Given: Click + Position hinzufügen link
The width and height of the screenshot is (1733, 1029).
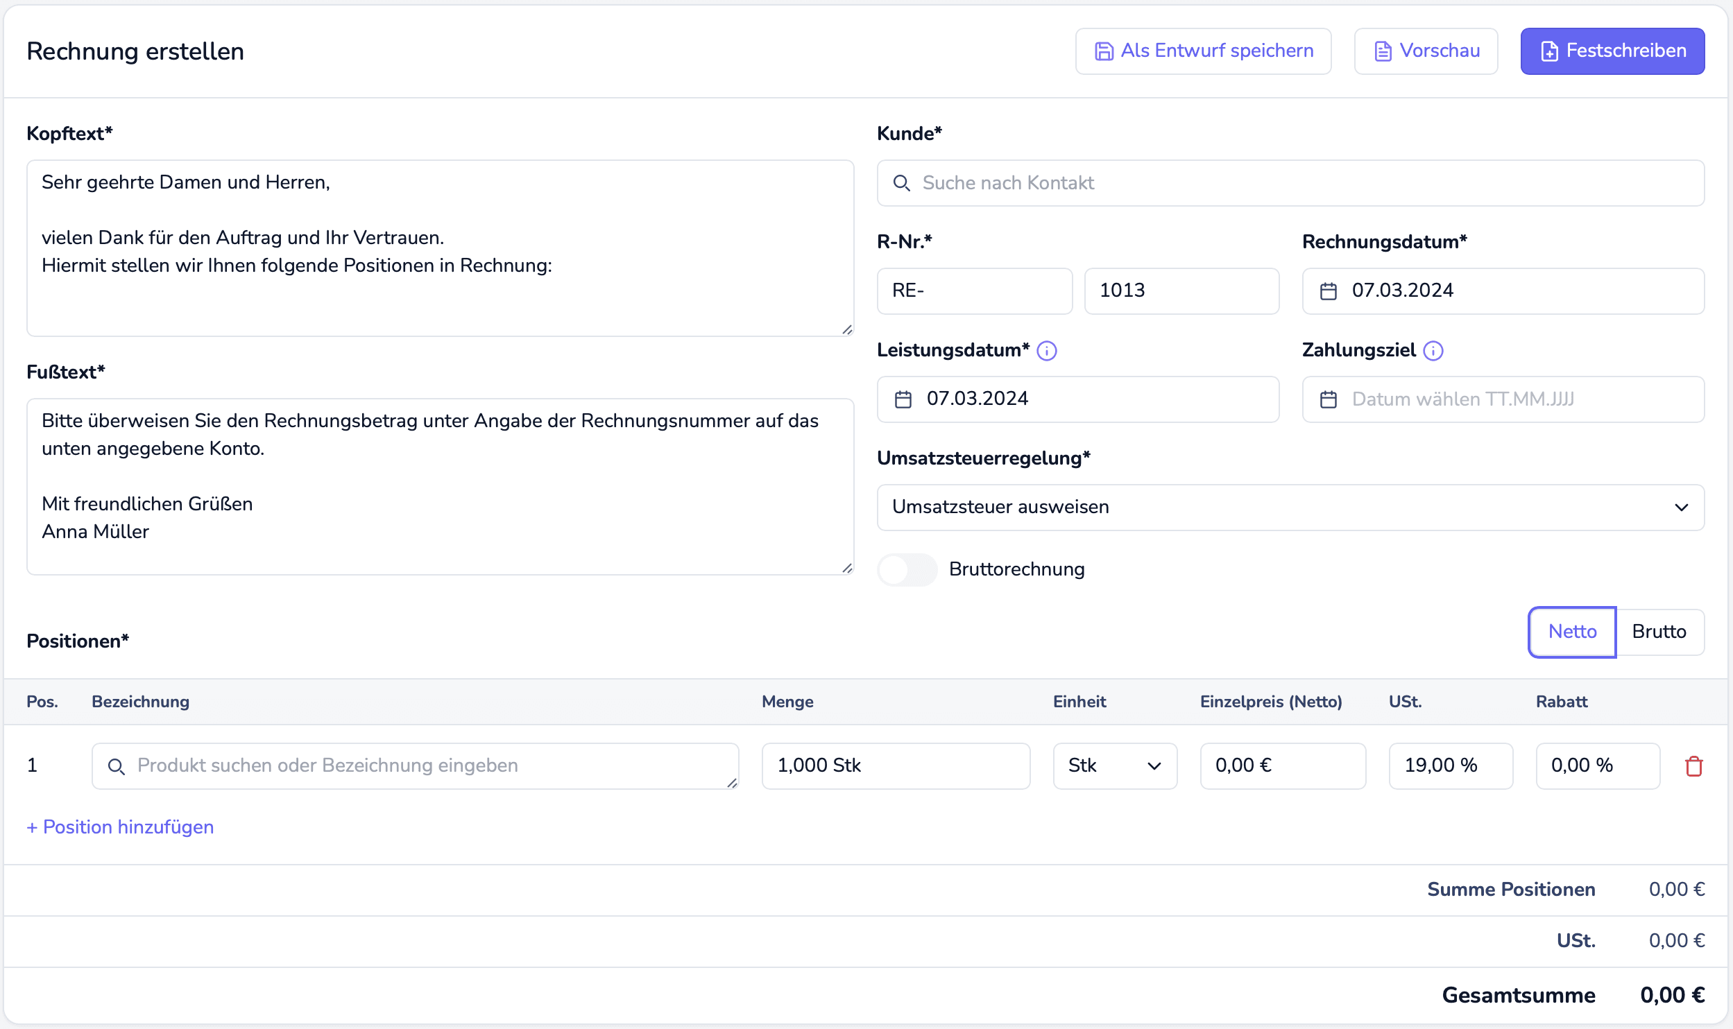Looking at the screenshot, I should (x=120, y=827).
